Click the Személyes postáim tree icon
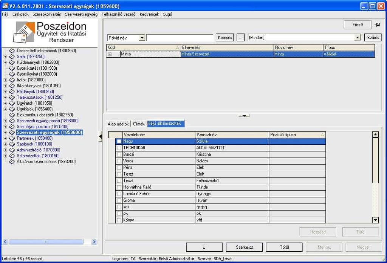 12,127
